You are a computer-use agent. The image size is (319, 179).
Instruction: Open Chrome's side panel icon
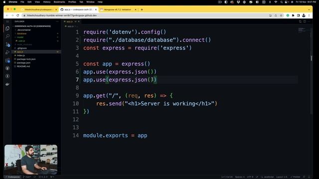pos(298,15)
